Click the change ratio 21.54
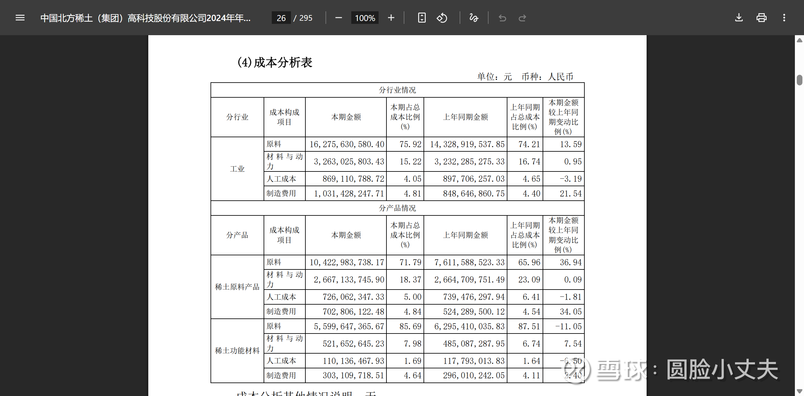 coord(571,193)
